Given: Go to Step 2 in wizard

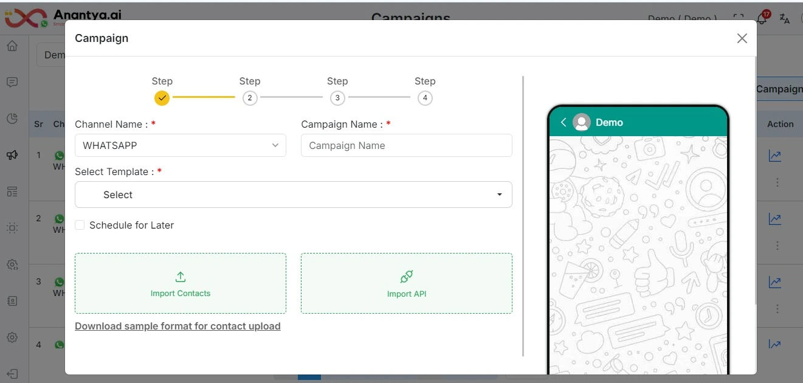Looking at the screenshot, I should coord(249,98).
